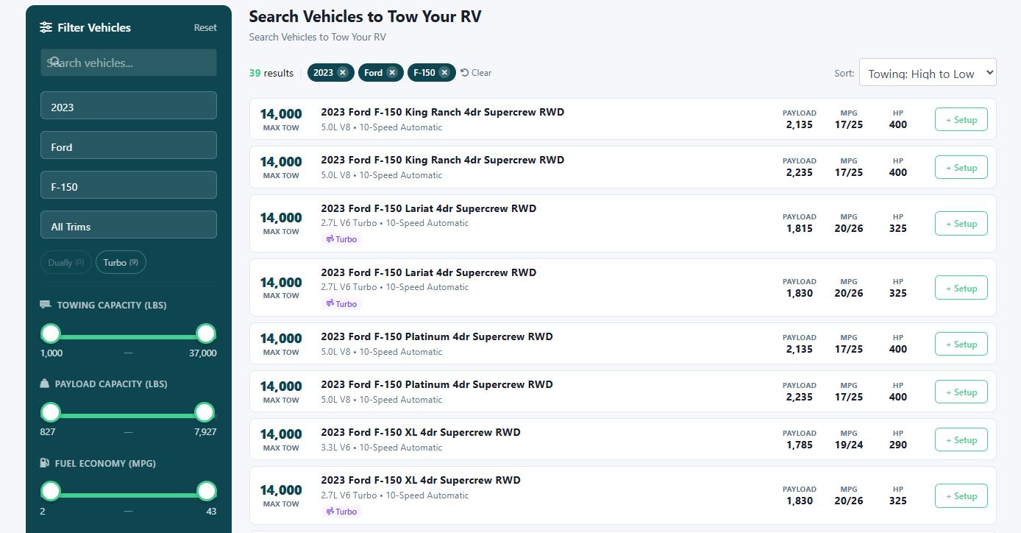Open the All Trims dropdown
The image size is (1021, 533).
pyautogui.click(x=128, y=224)
